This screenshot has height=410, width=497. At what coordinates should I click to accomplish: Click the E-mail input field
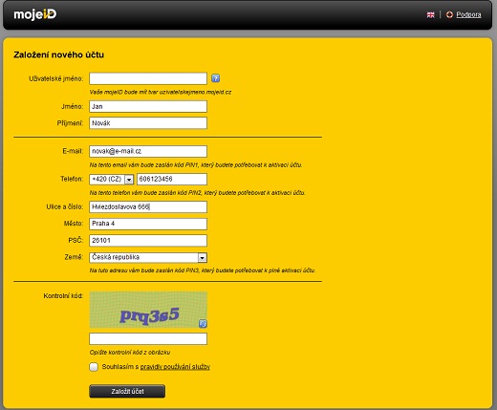148,151
